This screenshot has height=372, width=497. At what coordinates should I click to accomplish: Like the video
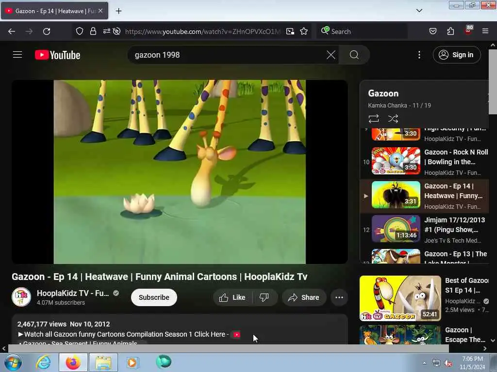232,297
